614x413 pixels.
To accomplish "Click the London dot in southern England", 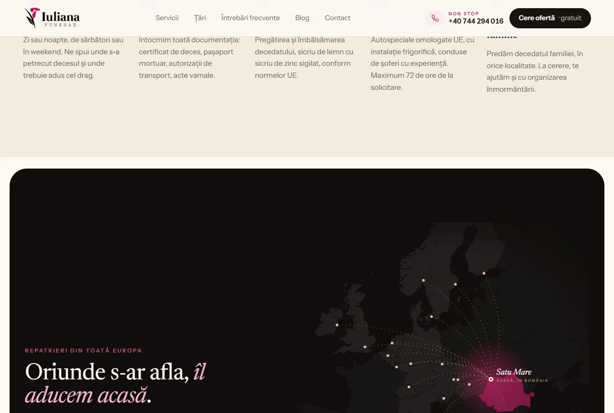I will click(365, 347).
